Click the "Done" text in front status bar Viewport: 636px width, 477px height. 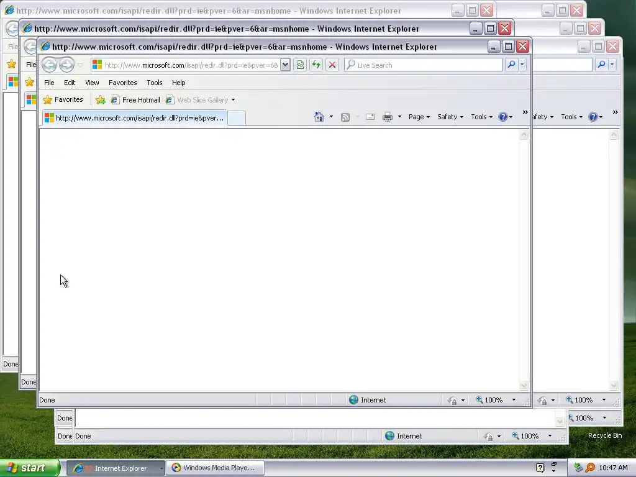coord(47,400)
